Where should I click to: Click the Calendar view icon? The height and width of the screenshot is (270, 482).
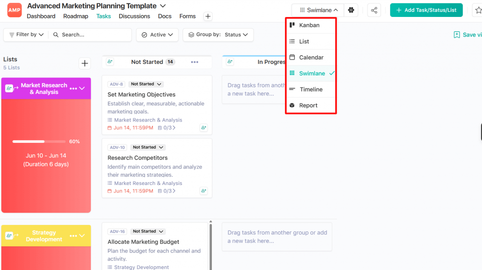292,57
